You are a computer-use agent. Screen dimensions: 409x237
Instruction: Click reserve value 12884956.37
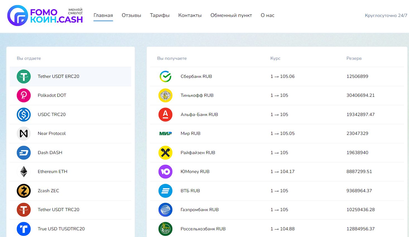tap(360, 229)
